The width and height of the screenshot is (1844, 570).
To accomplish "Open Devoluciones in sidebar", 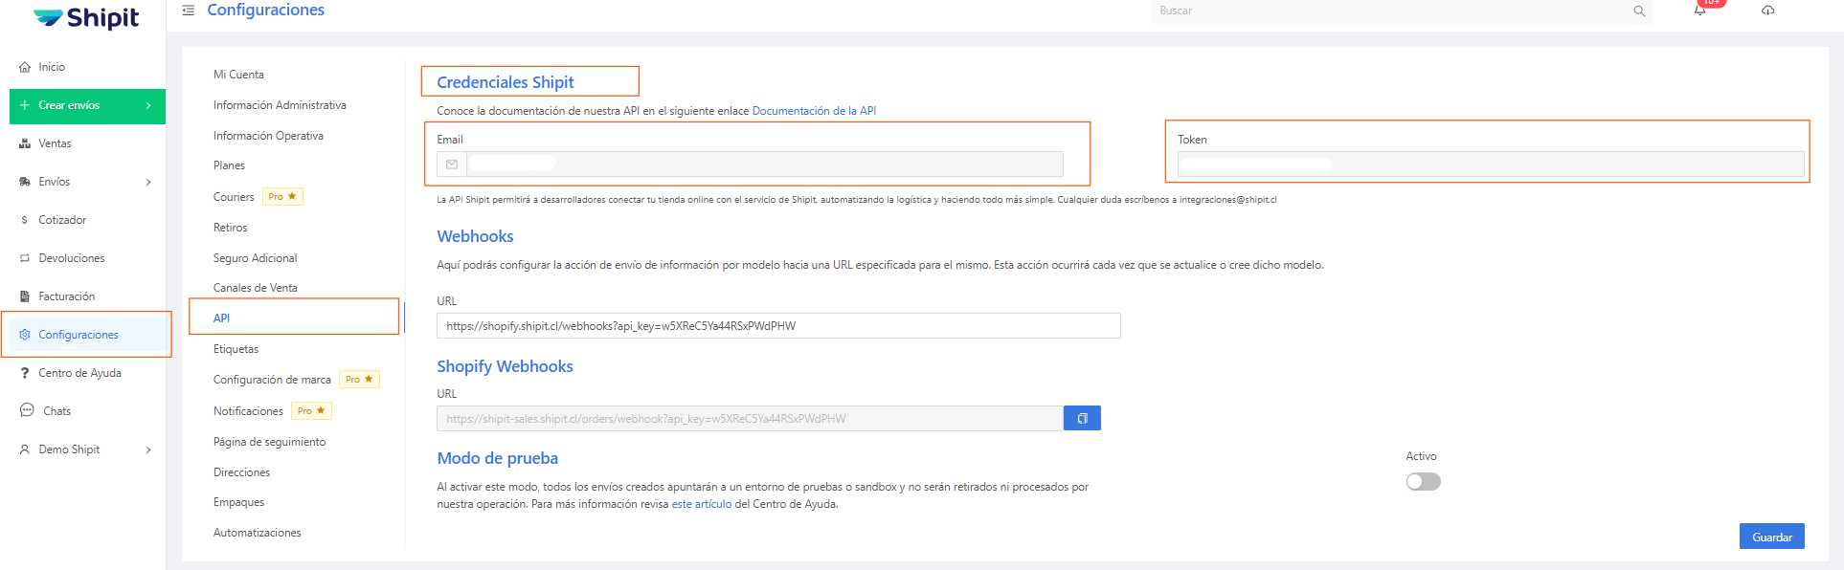I will point(72,258).
